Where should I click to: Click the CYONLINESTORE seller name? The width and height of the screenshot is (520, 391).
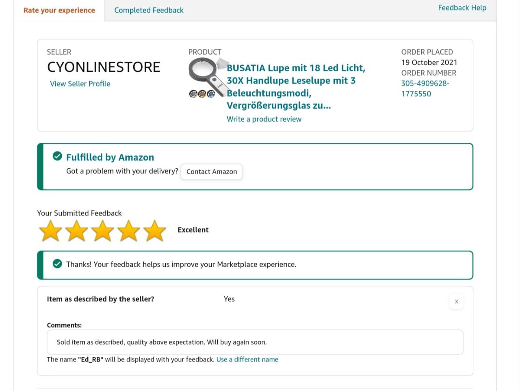104,67
